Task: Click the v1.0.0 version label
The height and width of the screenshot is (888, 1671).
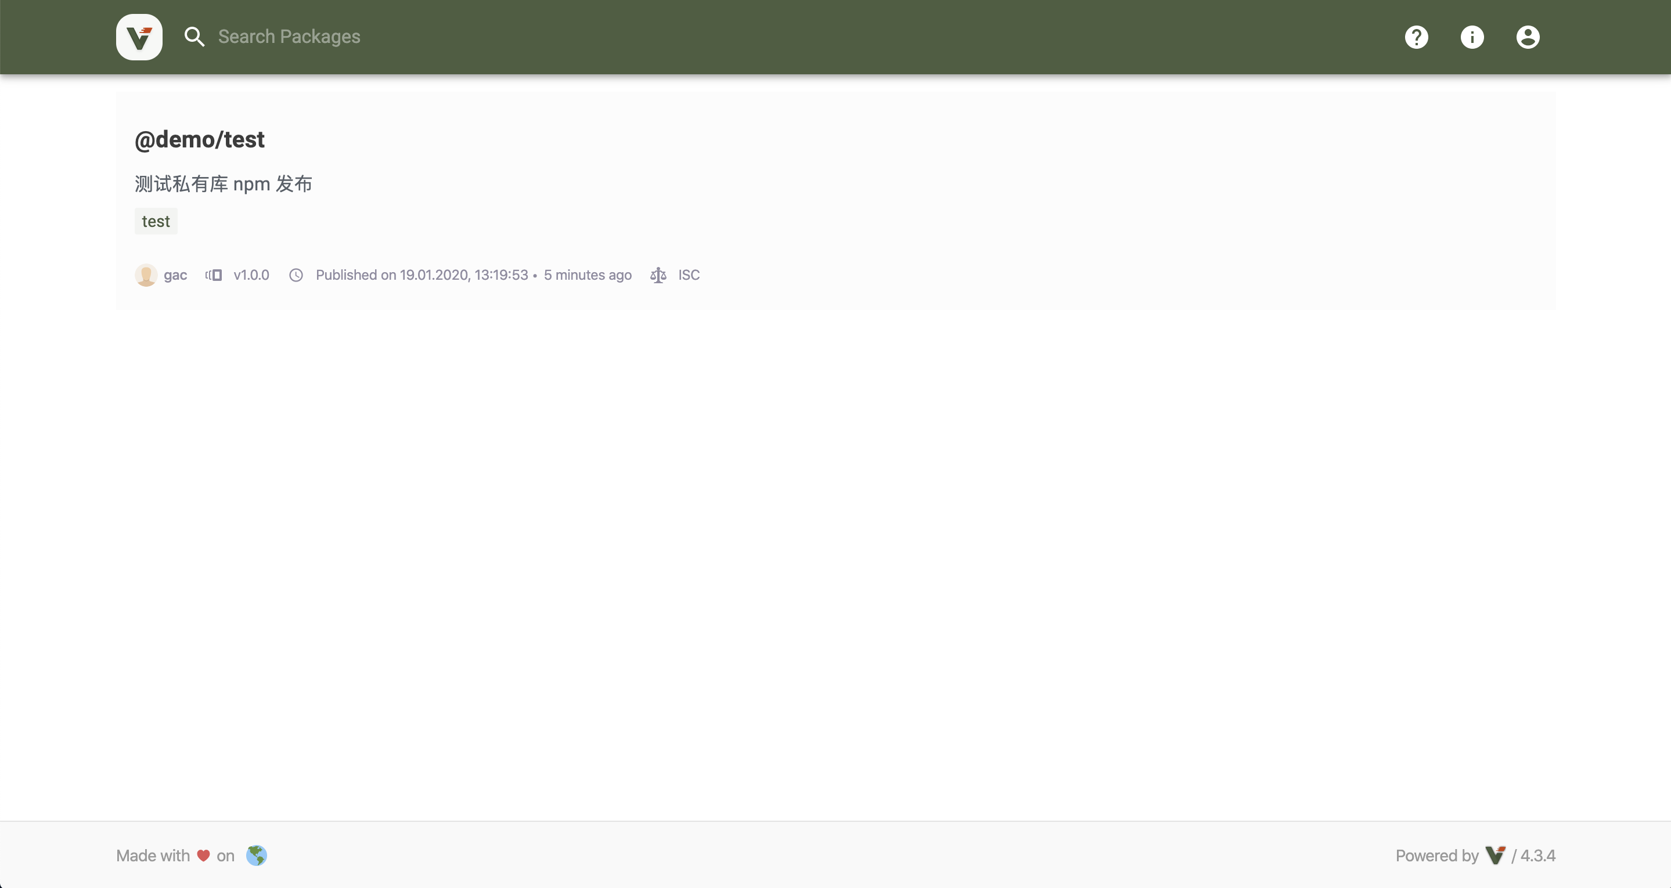Action: pyautogui.click(x=251, y=275)
